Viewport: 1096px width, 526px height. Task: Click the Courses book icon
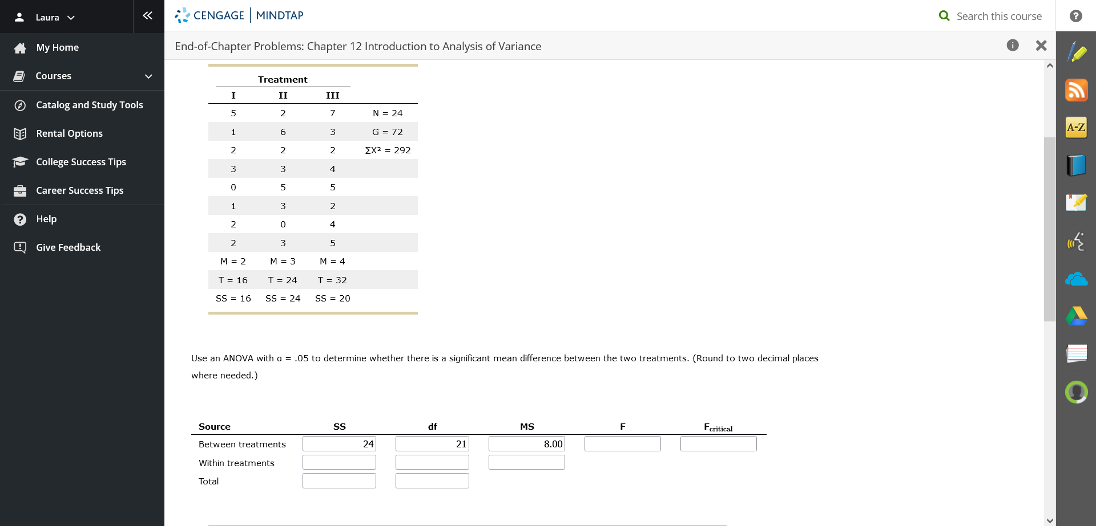[x=19, y=76]
